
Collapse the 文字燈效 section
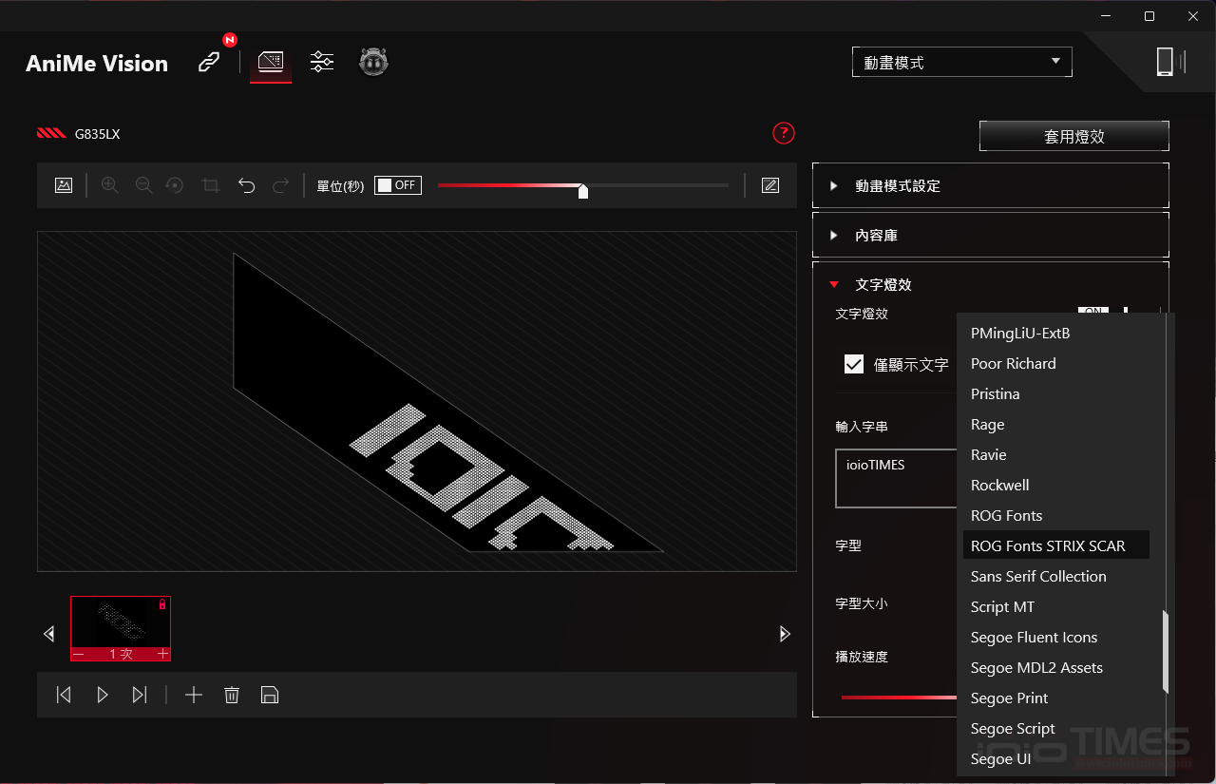click(x=991, y=284)
